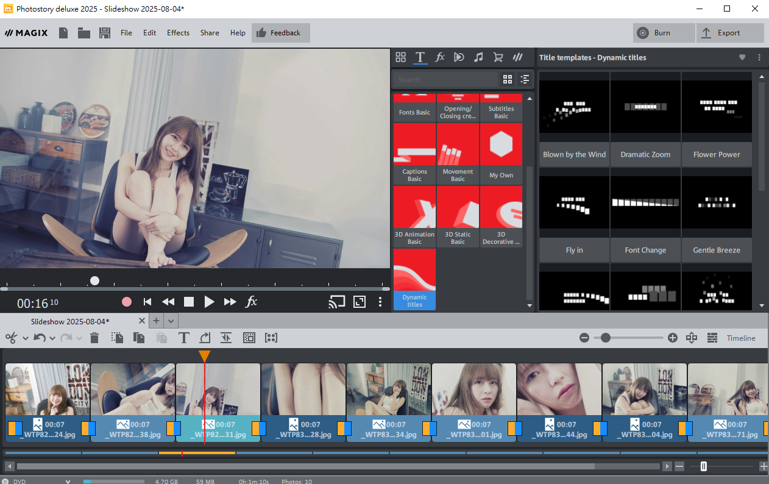
Task: Open a project with the folder icon
Action: click(x=84, y=33)
